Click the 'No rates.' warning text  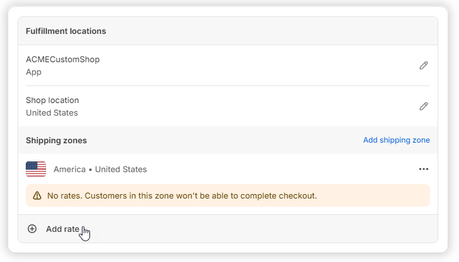(x=64, y=195)
